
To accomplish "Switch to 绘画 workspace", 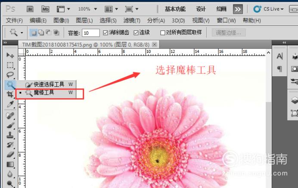I will (x=221, y=9).
